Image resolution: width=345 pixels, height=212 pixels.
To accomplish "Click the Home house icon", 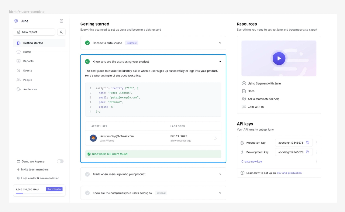I will tap(19, 52).
